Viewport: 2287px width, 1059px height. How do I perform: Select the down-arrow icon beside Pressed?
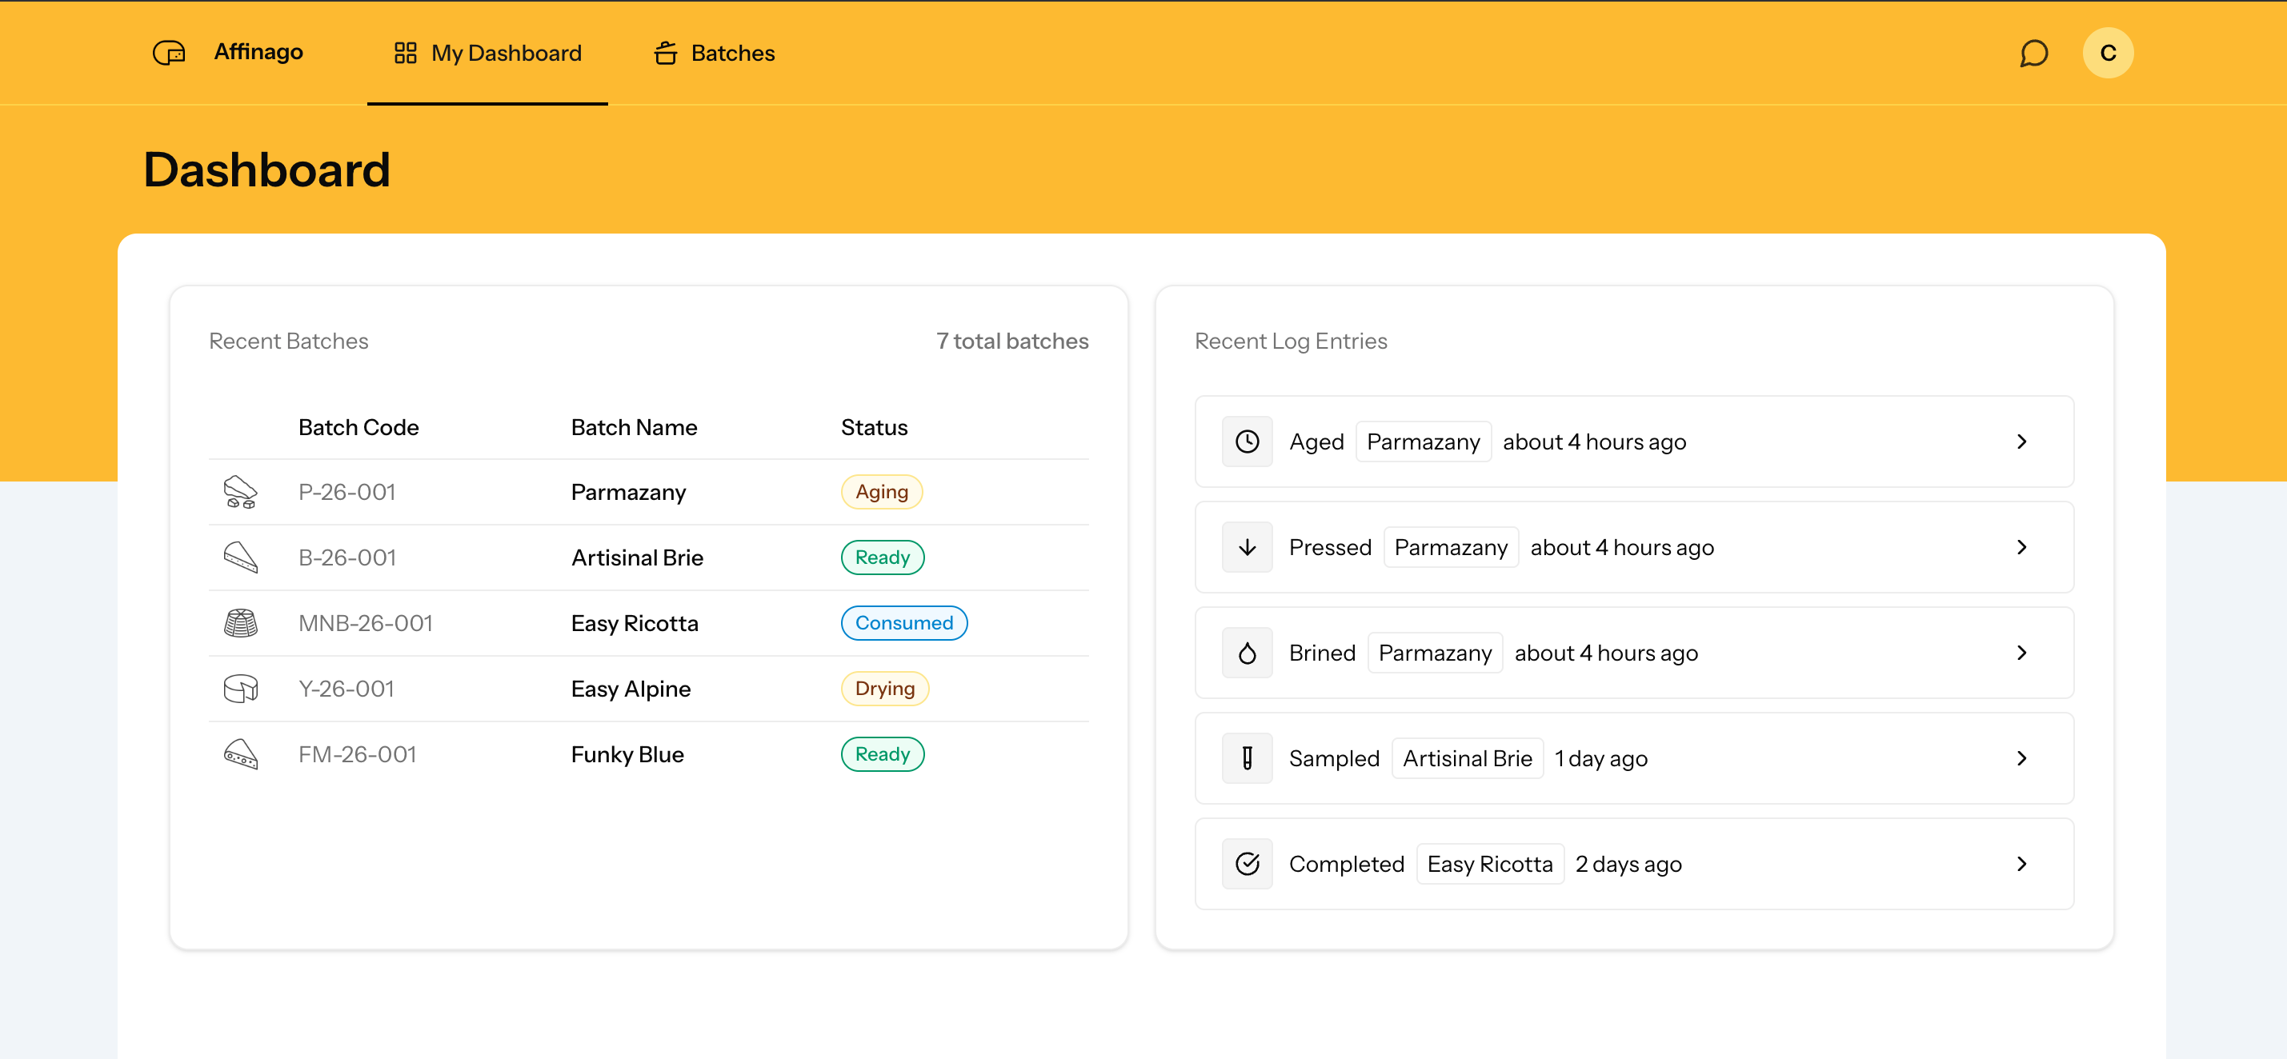(x=1247, y=547)
